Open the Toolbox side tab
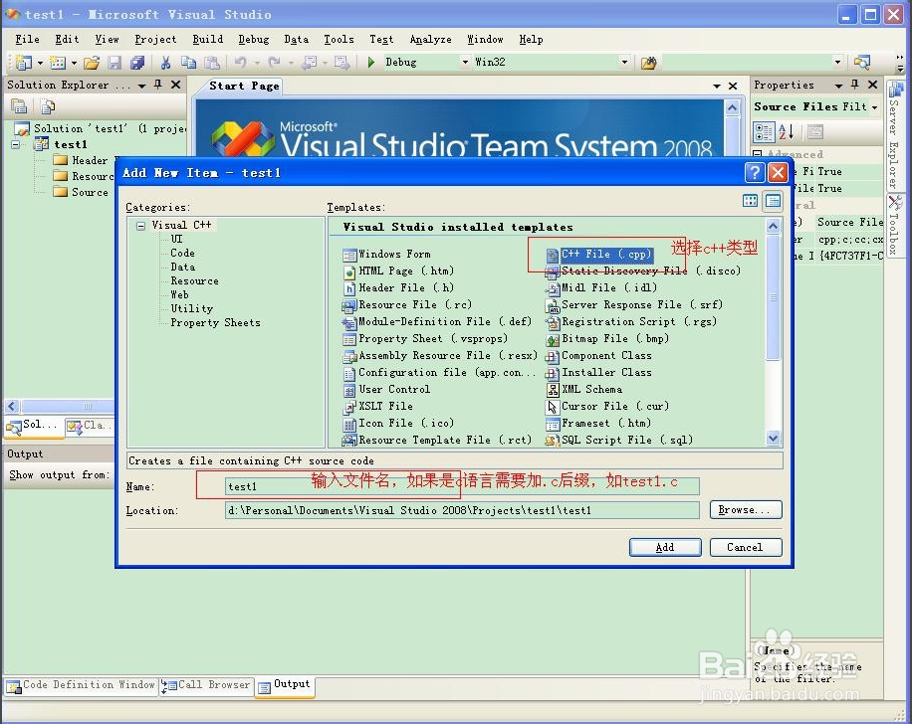This screenshot has width=912, height=724. point(894,226)
